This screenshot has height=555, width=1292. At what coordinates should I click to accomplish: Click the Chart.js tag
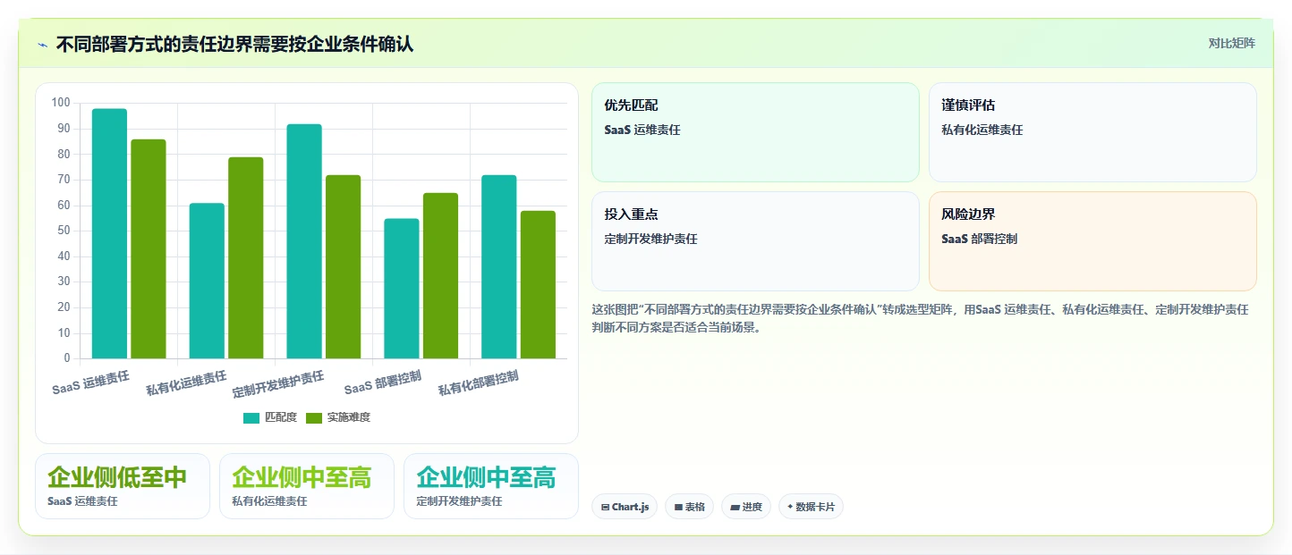[625, 507]
